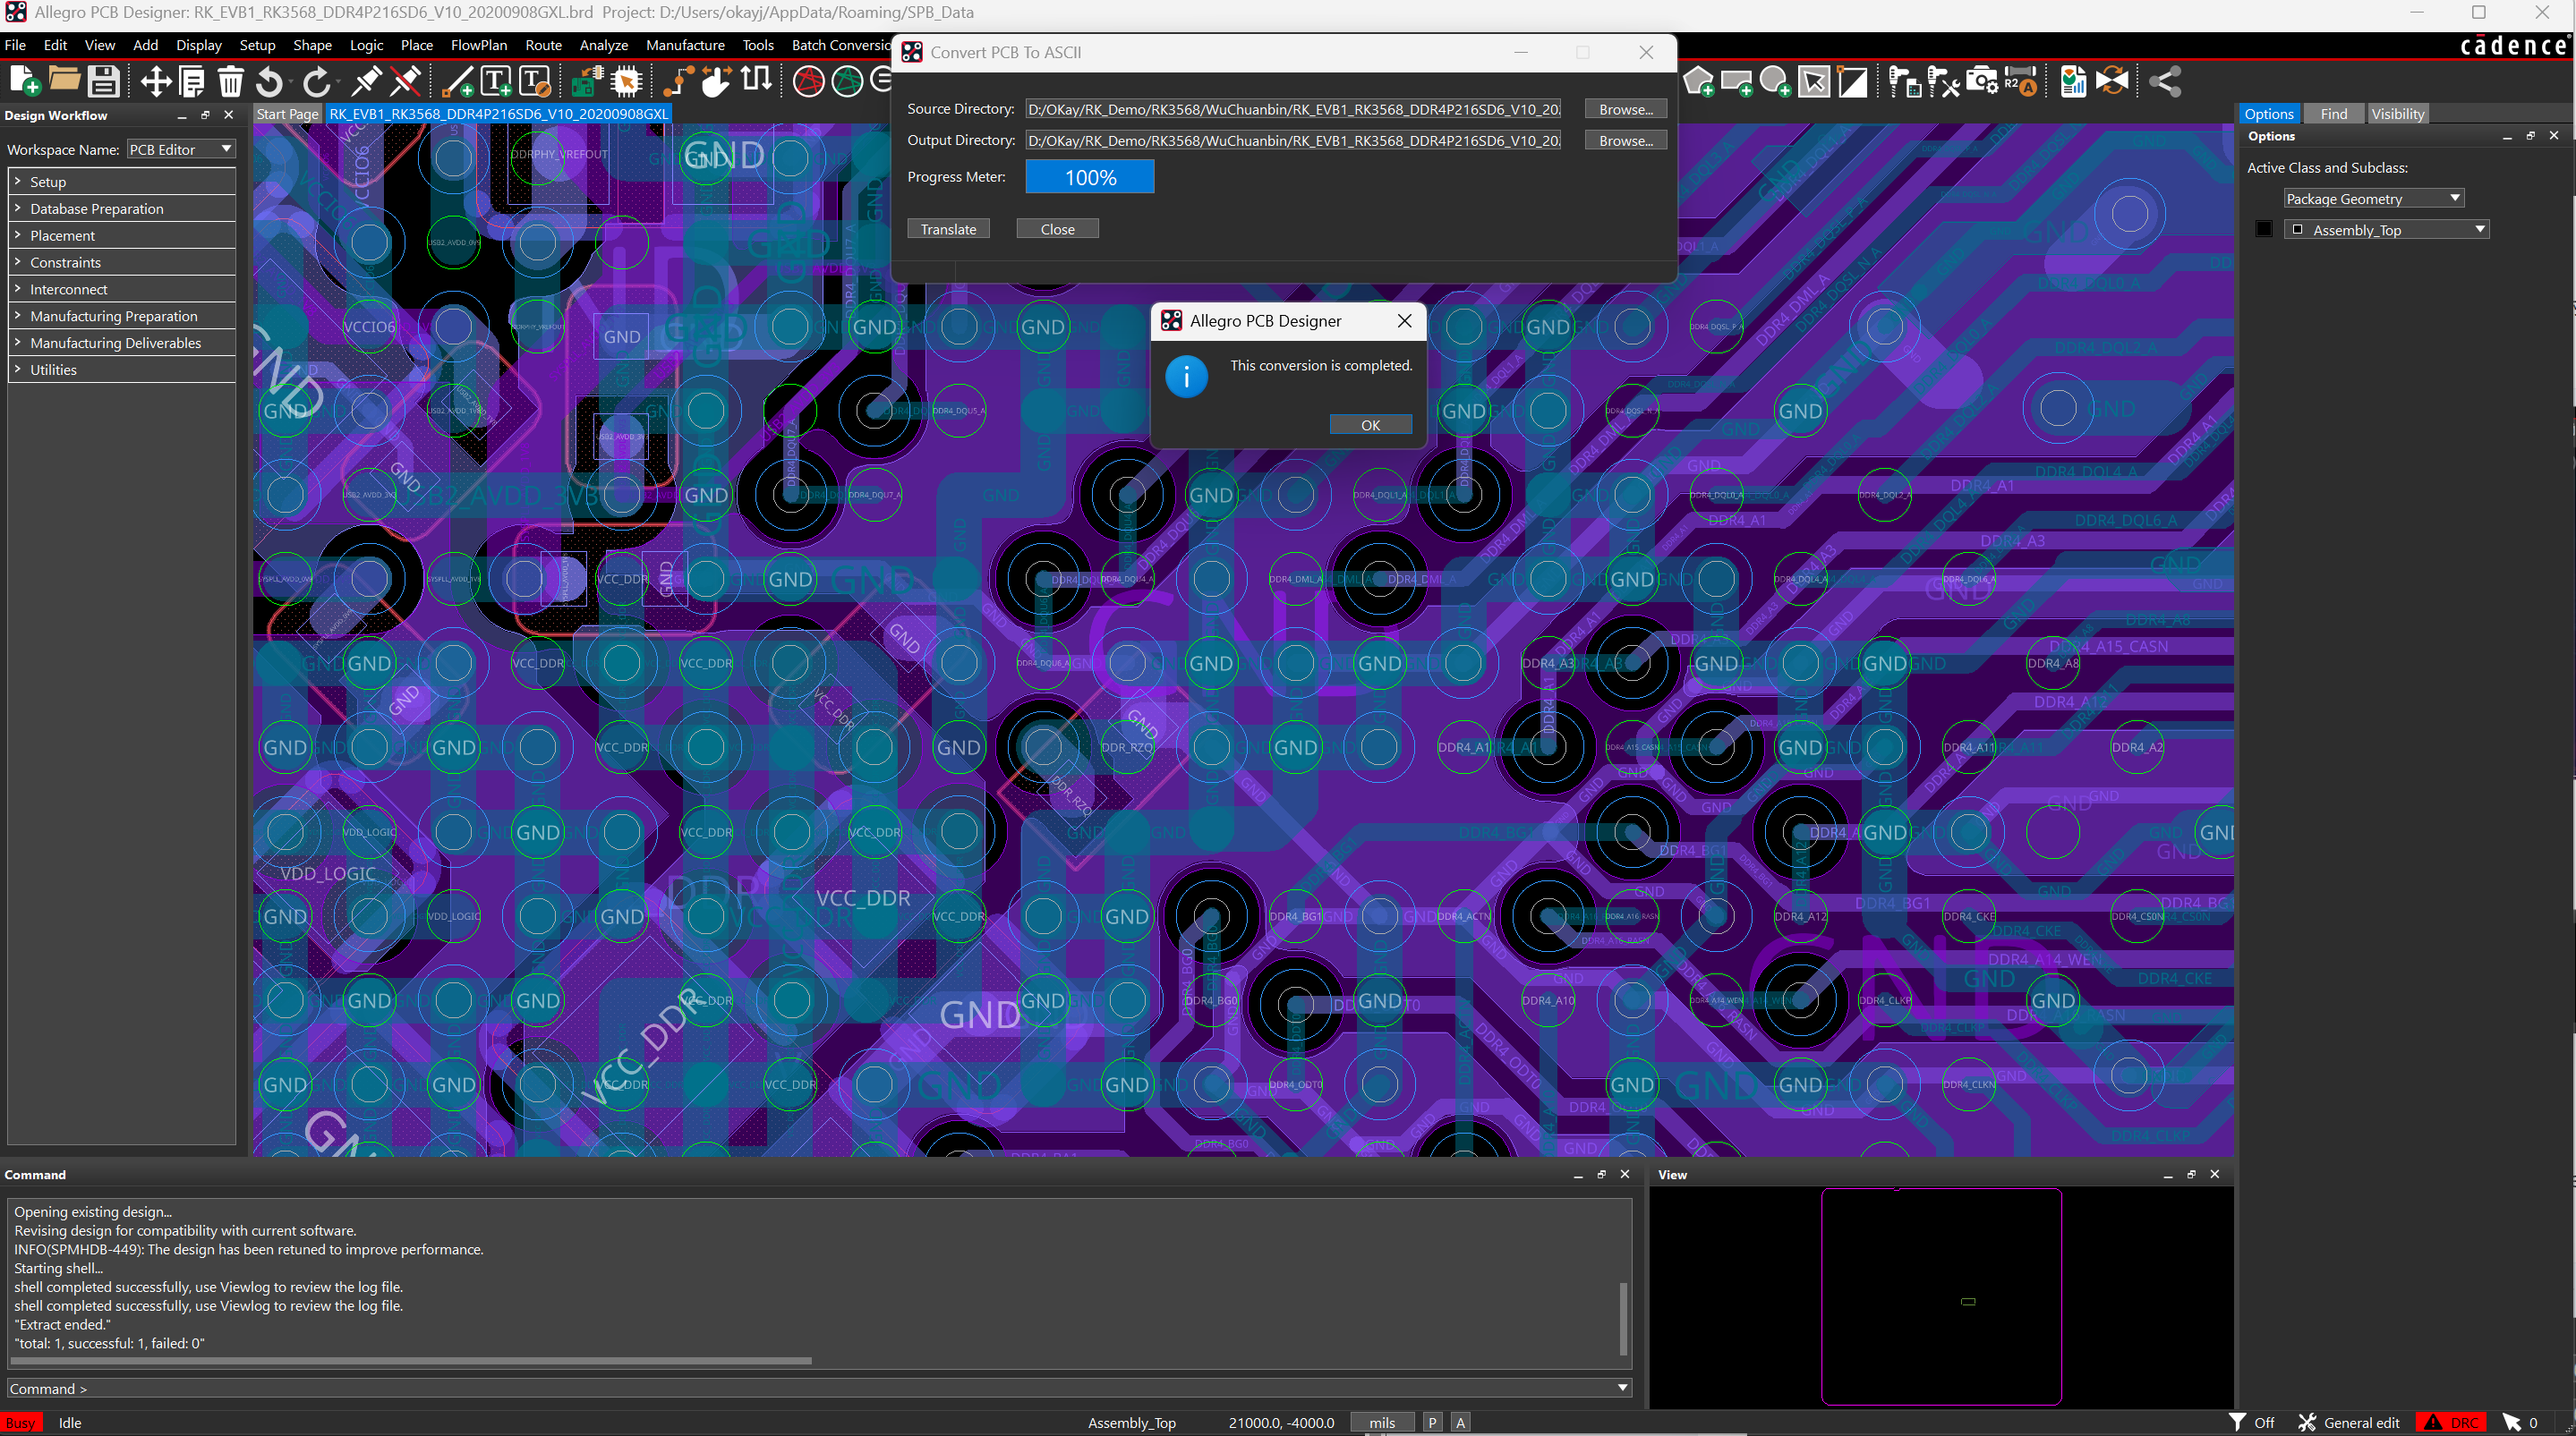
Task: Select the Move tool icon
Action: click(x=155, y=81)
